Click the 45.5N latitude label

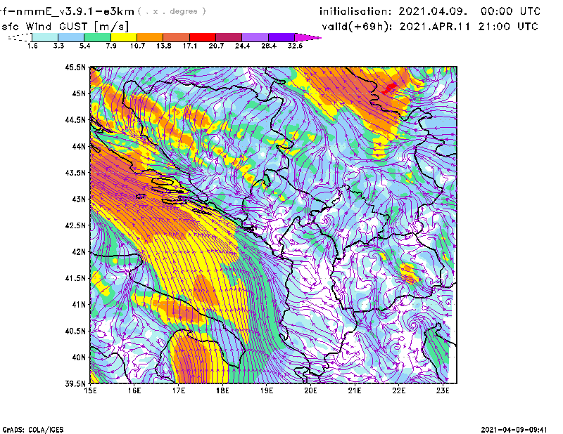75,67
